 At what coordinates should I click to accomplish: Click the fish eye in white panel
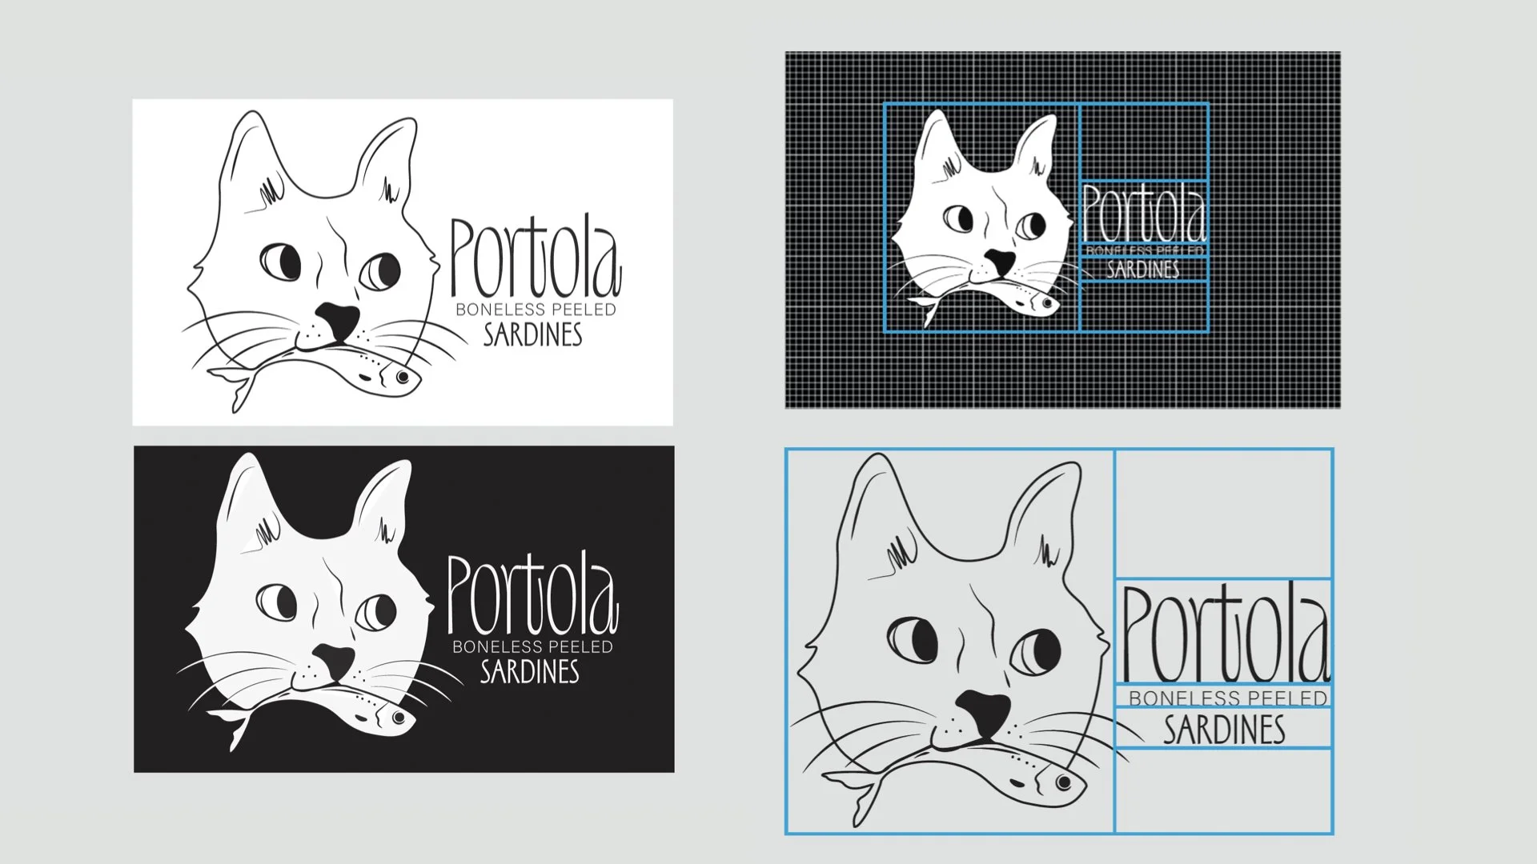pos(403,376)
